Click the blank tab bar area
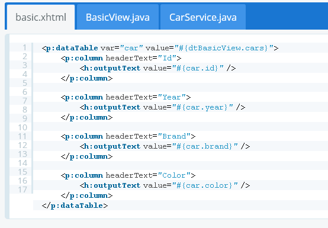 [287, 17]
